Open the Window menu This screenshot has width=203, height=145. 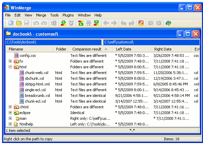(84, 15)
